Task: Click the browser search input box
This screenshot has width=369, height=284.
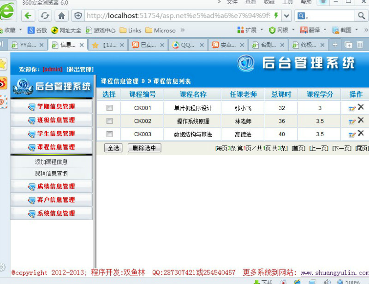Action: (331, 16)
